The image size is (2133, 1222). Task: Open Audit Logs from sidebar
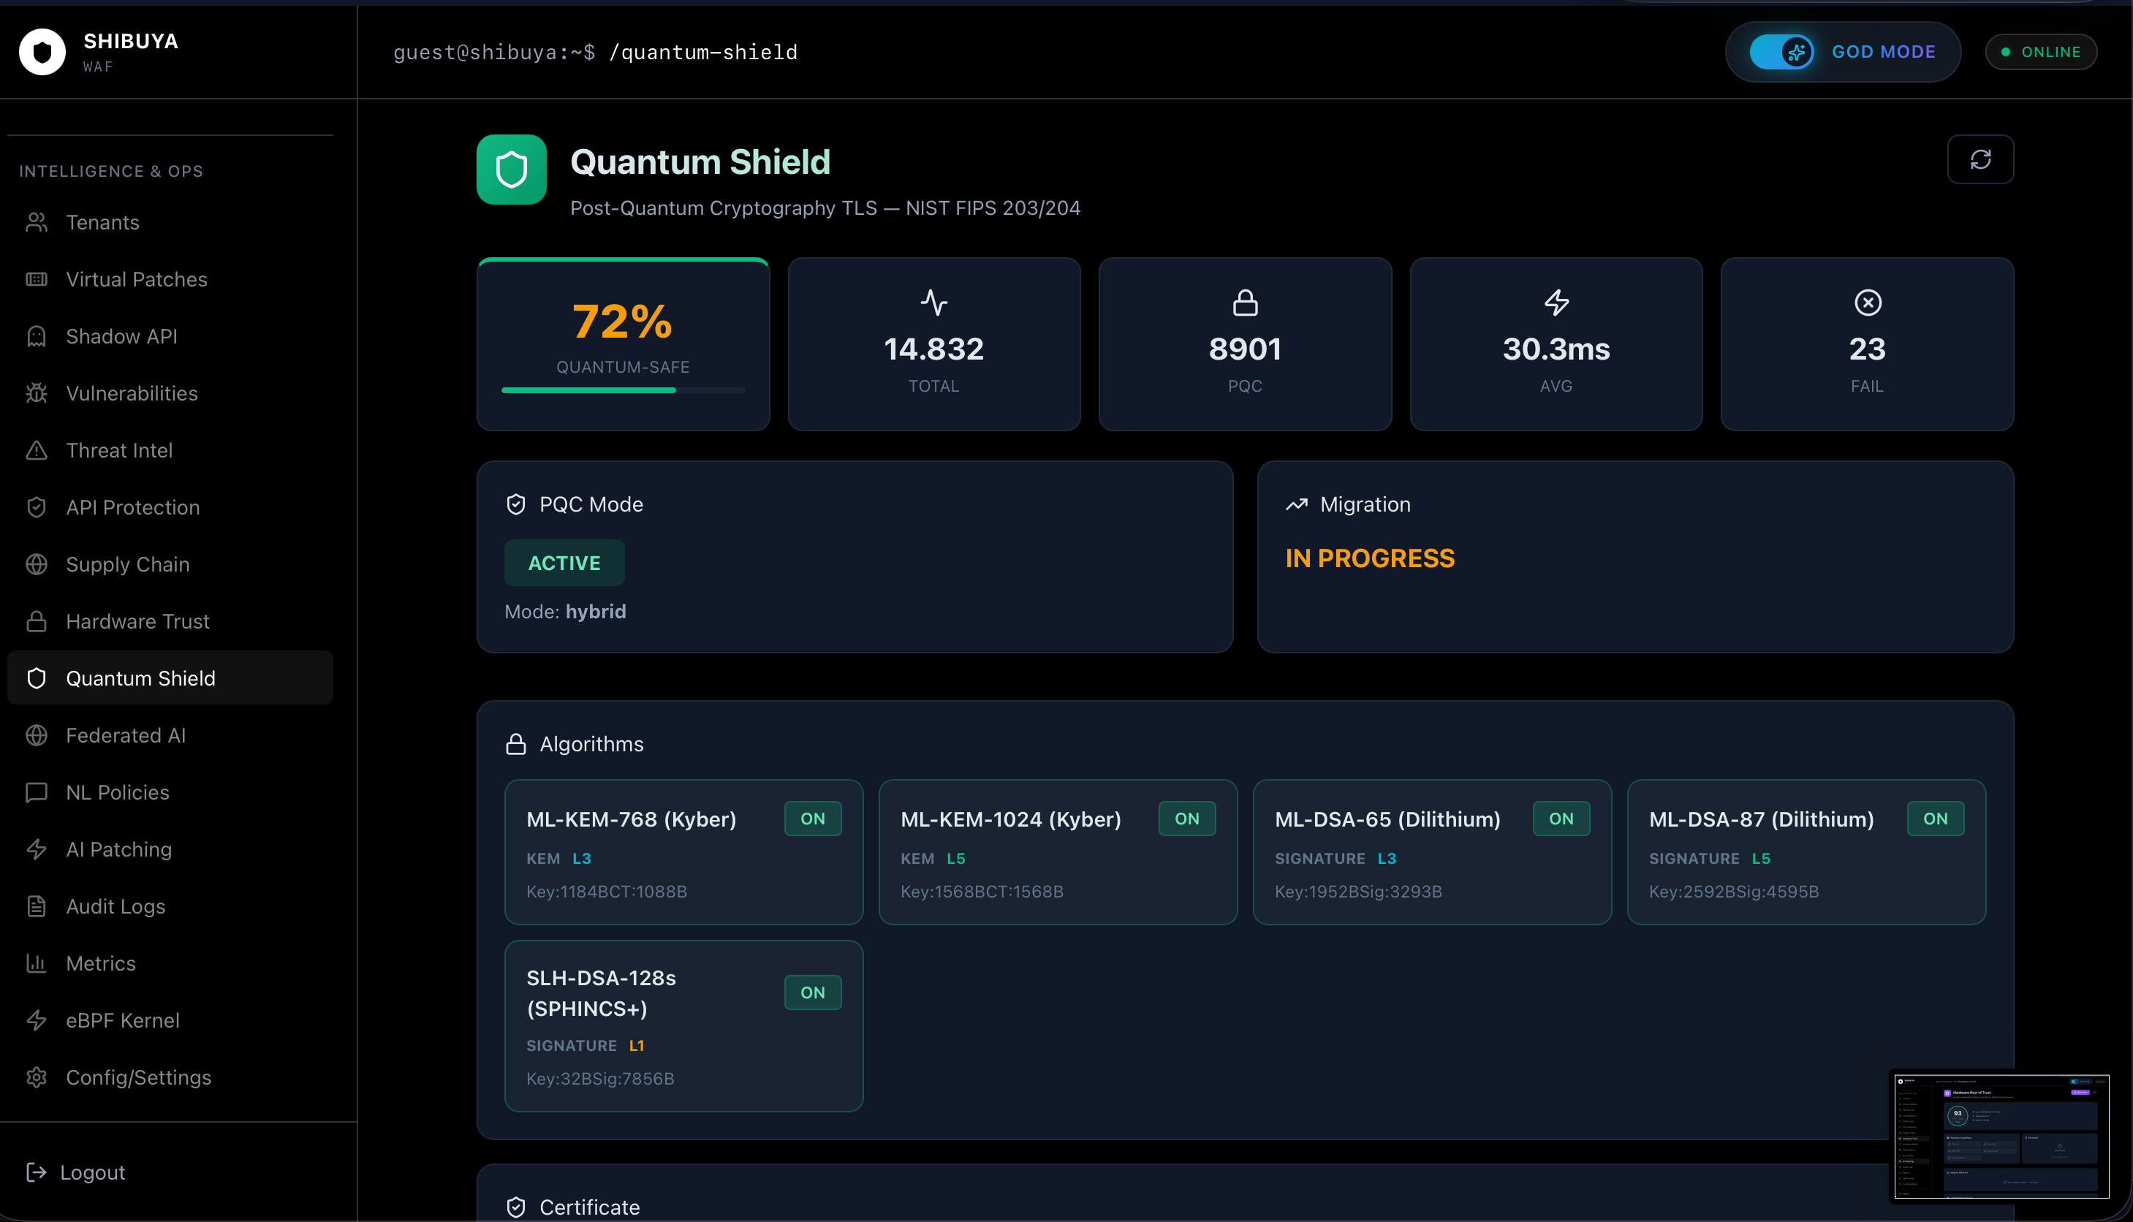[x=115, y=906]
